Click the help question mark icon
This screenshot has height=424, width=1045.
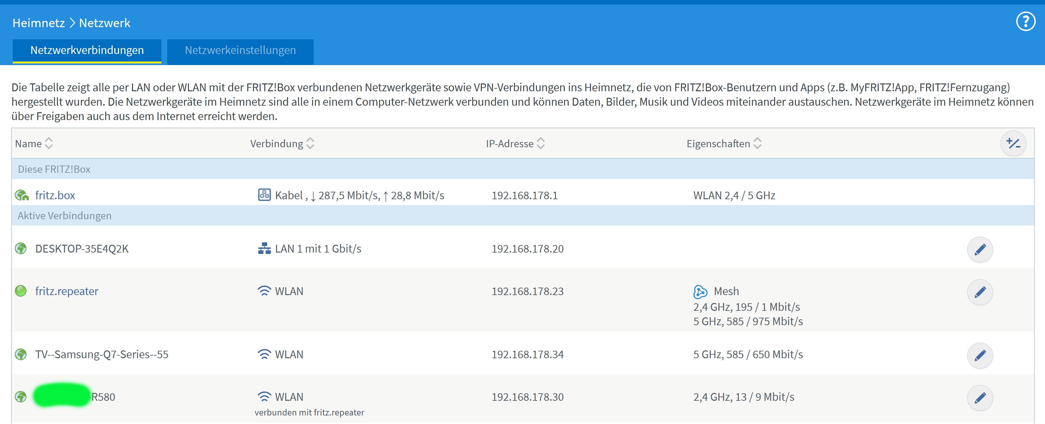click(1025, 22)
